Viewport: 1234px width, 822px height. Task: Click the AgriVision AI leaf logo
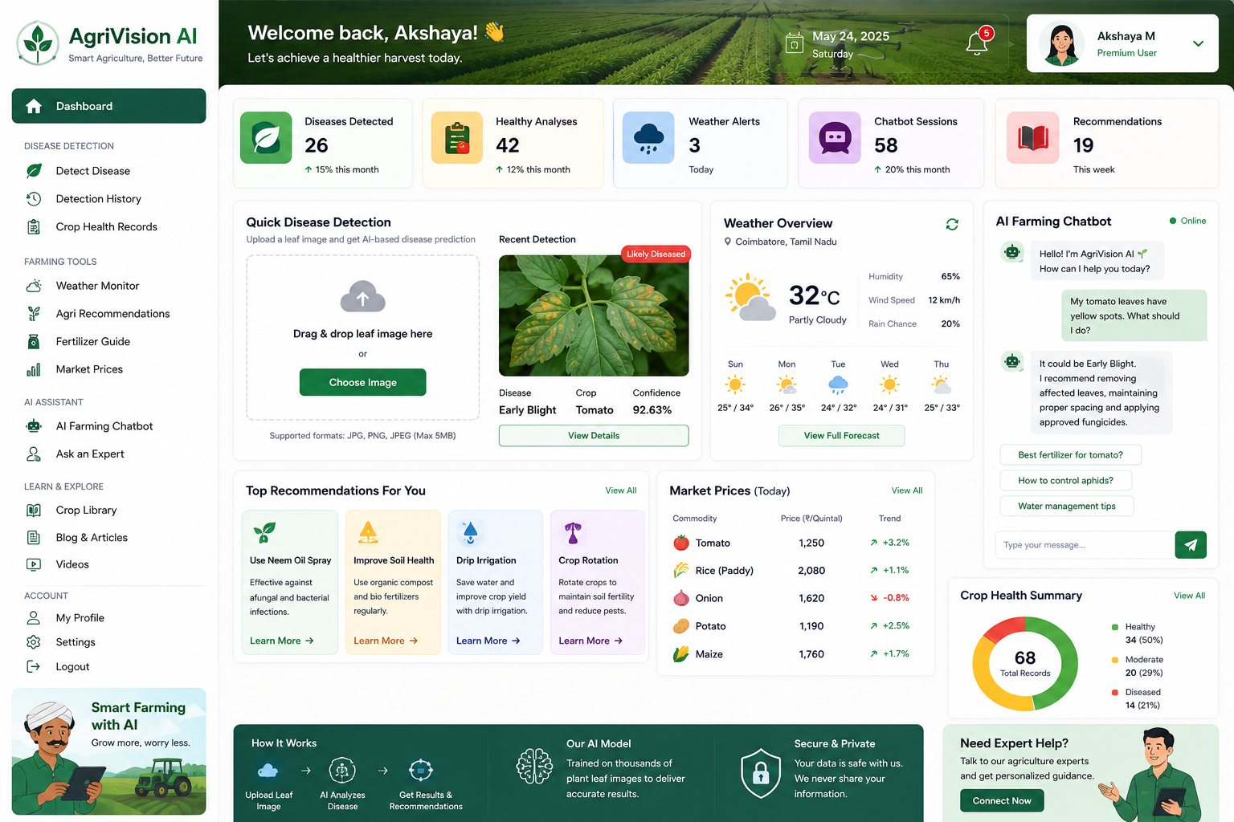tap(38, 43)
